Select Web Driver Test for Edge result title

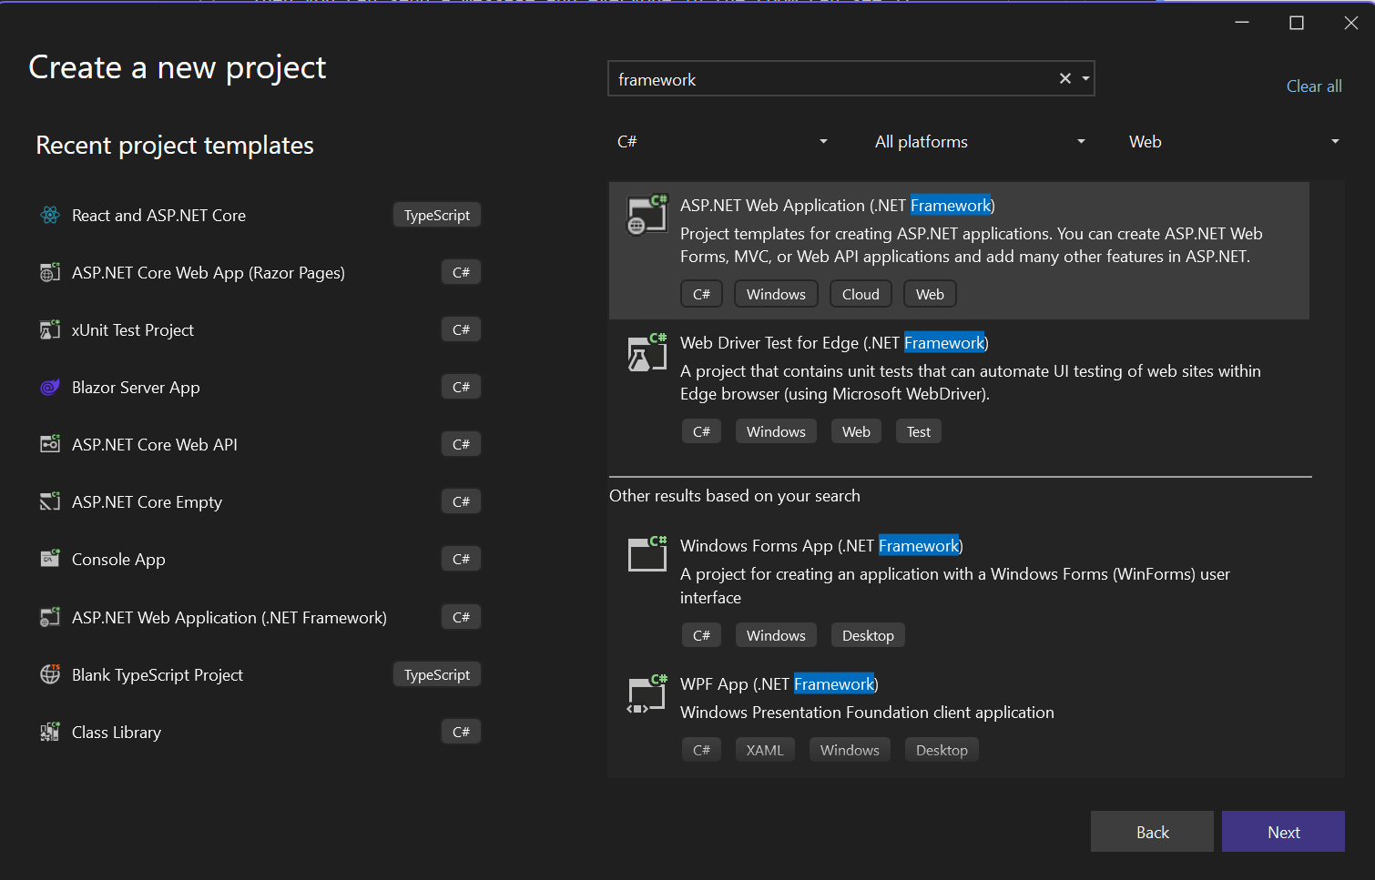[834, 343]
